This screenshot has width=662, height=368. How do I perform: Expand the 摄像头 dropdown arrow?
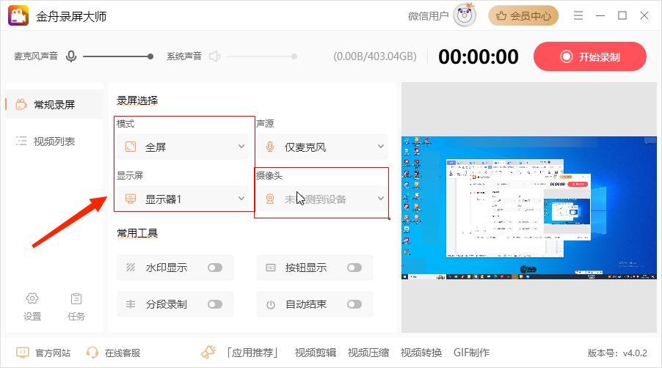[381, 198]
